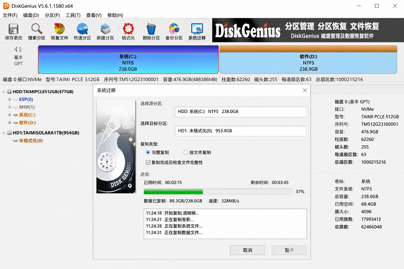Click HDD:TAIMIPCLE512GB disk icon in tree

[x=9, y=91]
